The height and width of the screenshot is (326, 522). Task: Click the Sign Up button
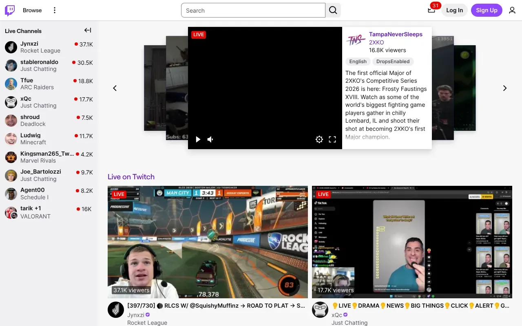coord(487,10)
